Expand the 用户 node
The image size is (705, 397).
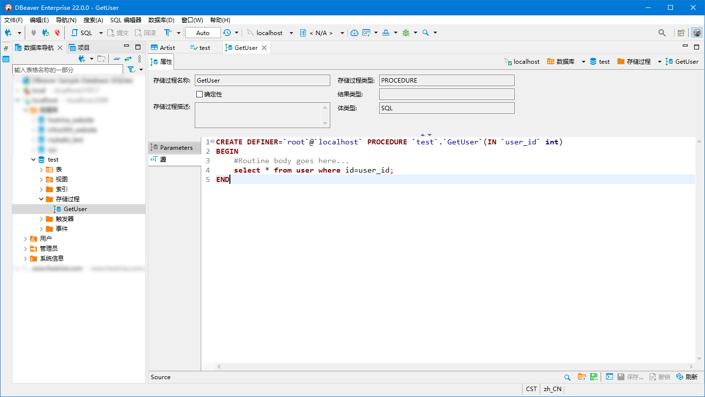pyautogui.click(x=26, y=239)
